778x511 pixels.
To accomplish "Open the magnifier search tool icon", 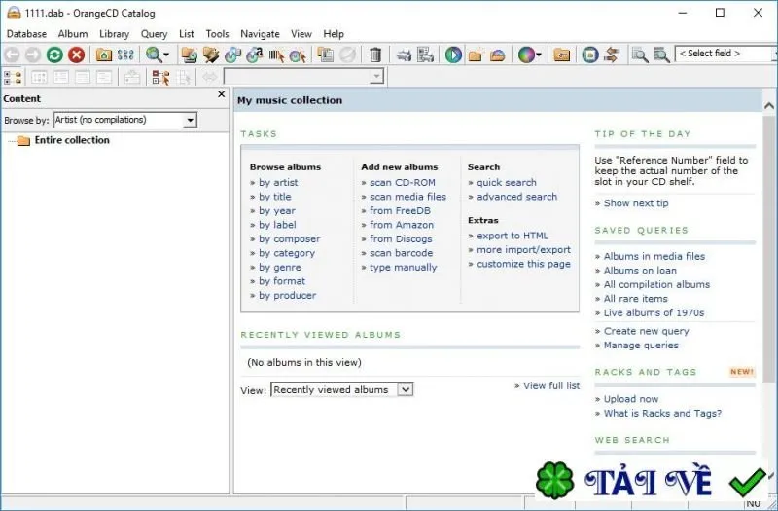I will coord(155,55).
